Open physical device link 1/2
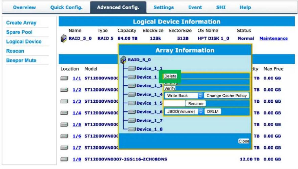 77,90
